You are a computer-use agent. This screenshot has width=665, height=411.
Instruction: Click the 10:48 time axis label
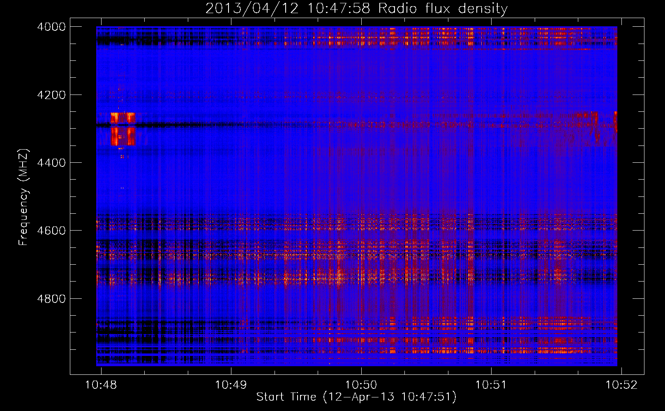(x=101, y=385)
